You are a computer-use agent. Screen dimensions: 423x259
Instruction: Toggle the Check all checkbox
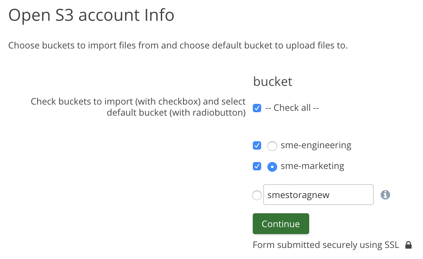click(257, 108)
